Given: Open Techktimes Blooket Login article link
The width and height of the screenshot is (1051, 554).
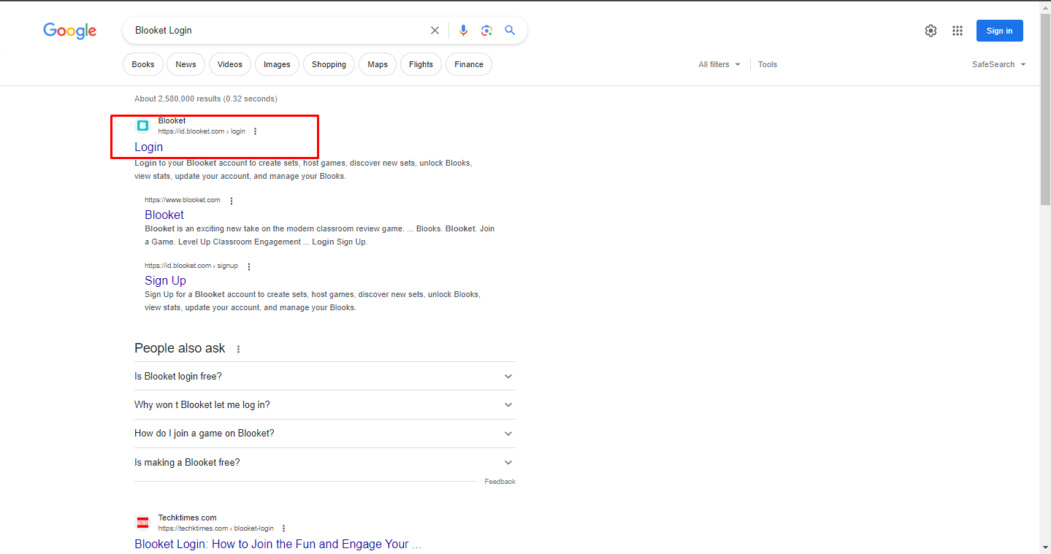Looking at the screenshot, I should click(x=278, y=544).
